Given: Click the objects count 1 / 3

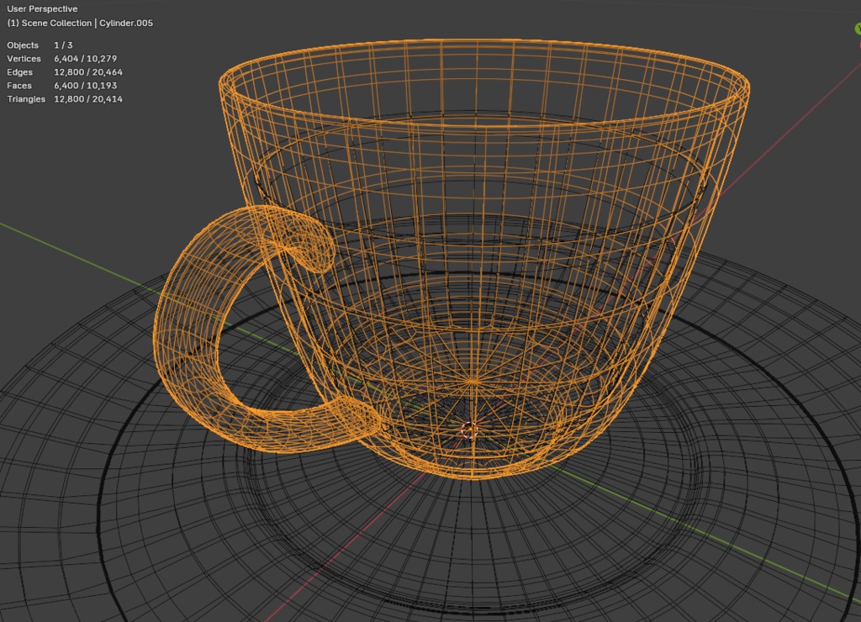Looking at the screenshot, I should (63, 45).
